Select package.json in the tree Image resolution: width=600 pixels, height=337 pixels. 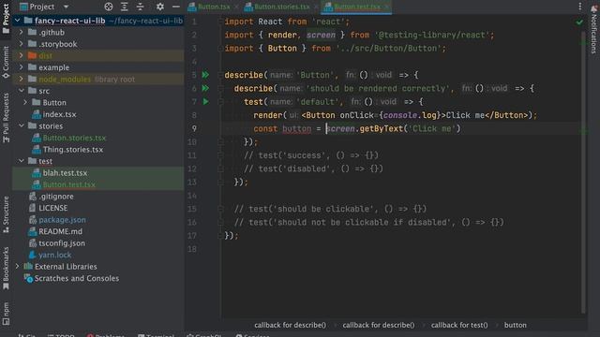[x=62, y=220]
